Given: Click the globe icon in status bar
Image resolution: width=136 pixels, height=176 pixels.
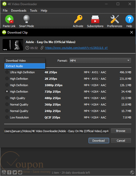Looking at the screenshot, I should point(132,172).
